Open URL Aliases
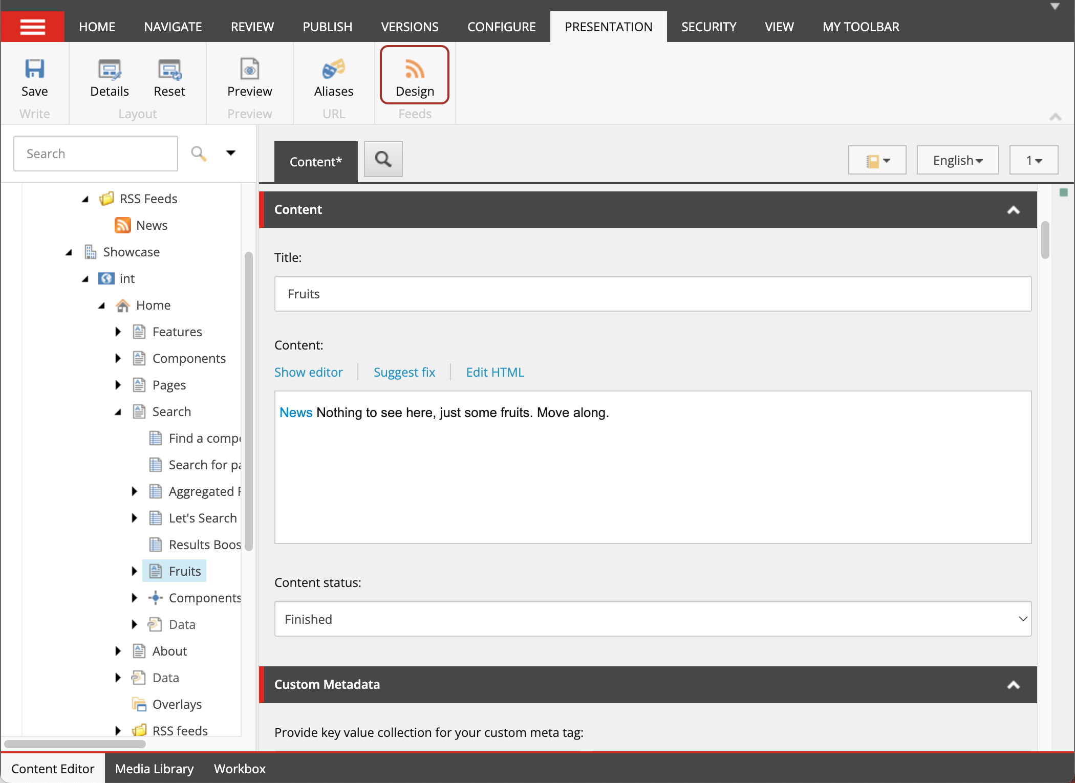1075x783 pixels. point(333,78)
